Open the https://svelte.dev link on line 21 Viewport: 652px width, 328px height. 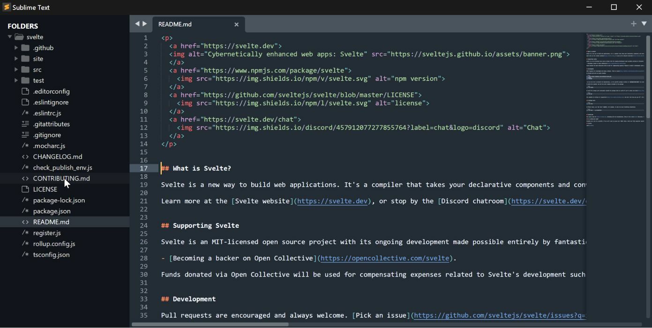tap(332, 201)
